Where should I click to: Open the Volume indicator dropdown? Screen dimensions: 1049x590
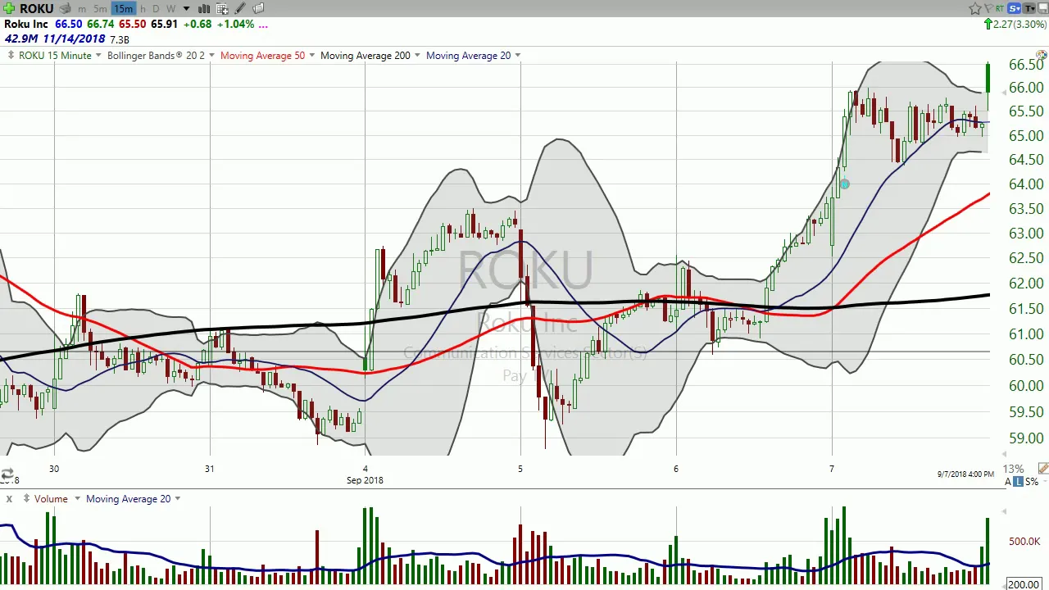[x=78, y=498]
